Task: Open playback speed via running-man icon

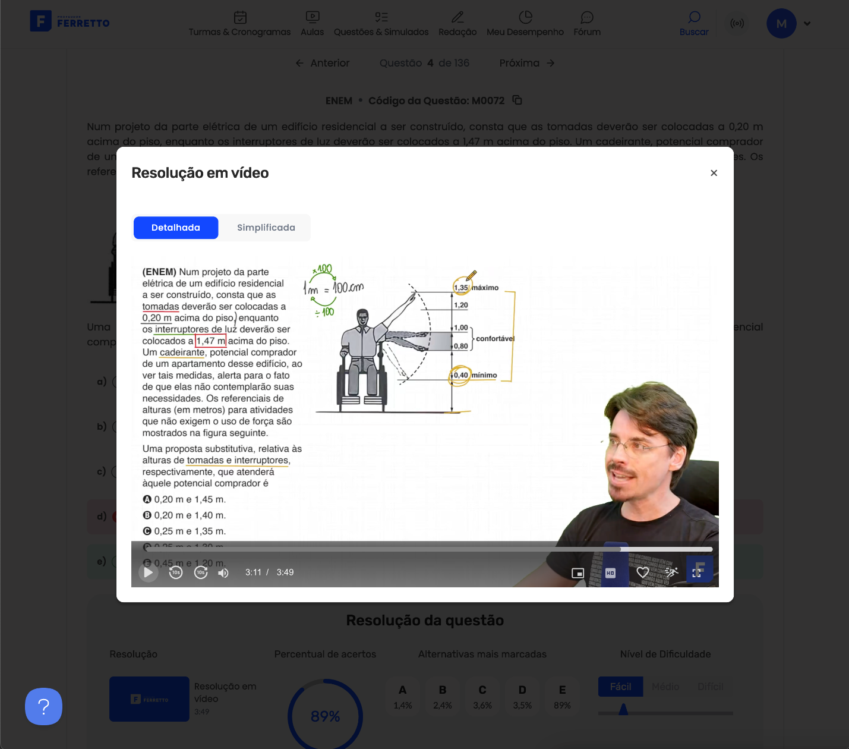Action: [x=671, y=572]
